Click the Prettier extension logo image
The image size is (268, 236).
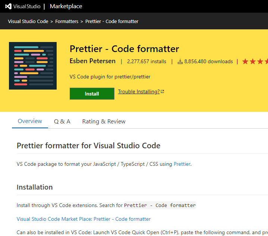[x=33, y=66]
